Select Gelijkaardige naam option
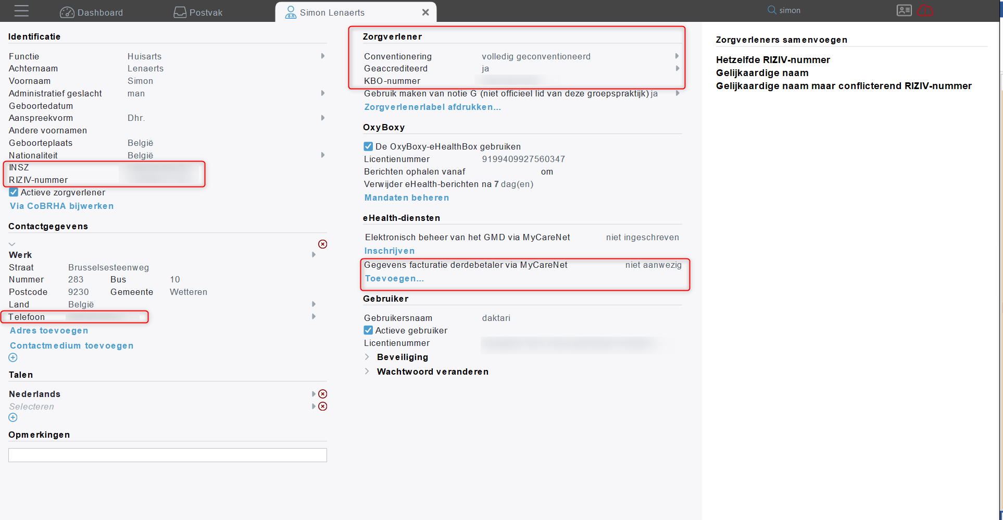Screen dimensions: 1003x520 click(762, 73)
